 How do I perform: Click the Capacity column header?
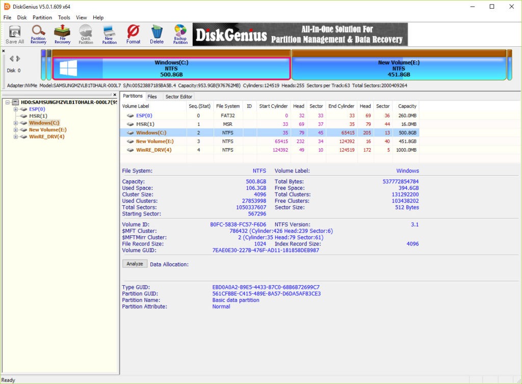point(407,106)
